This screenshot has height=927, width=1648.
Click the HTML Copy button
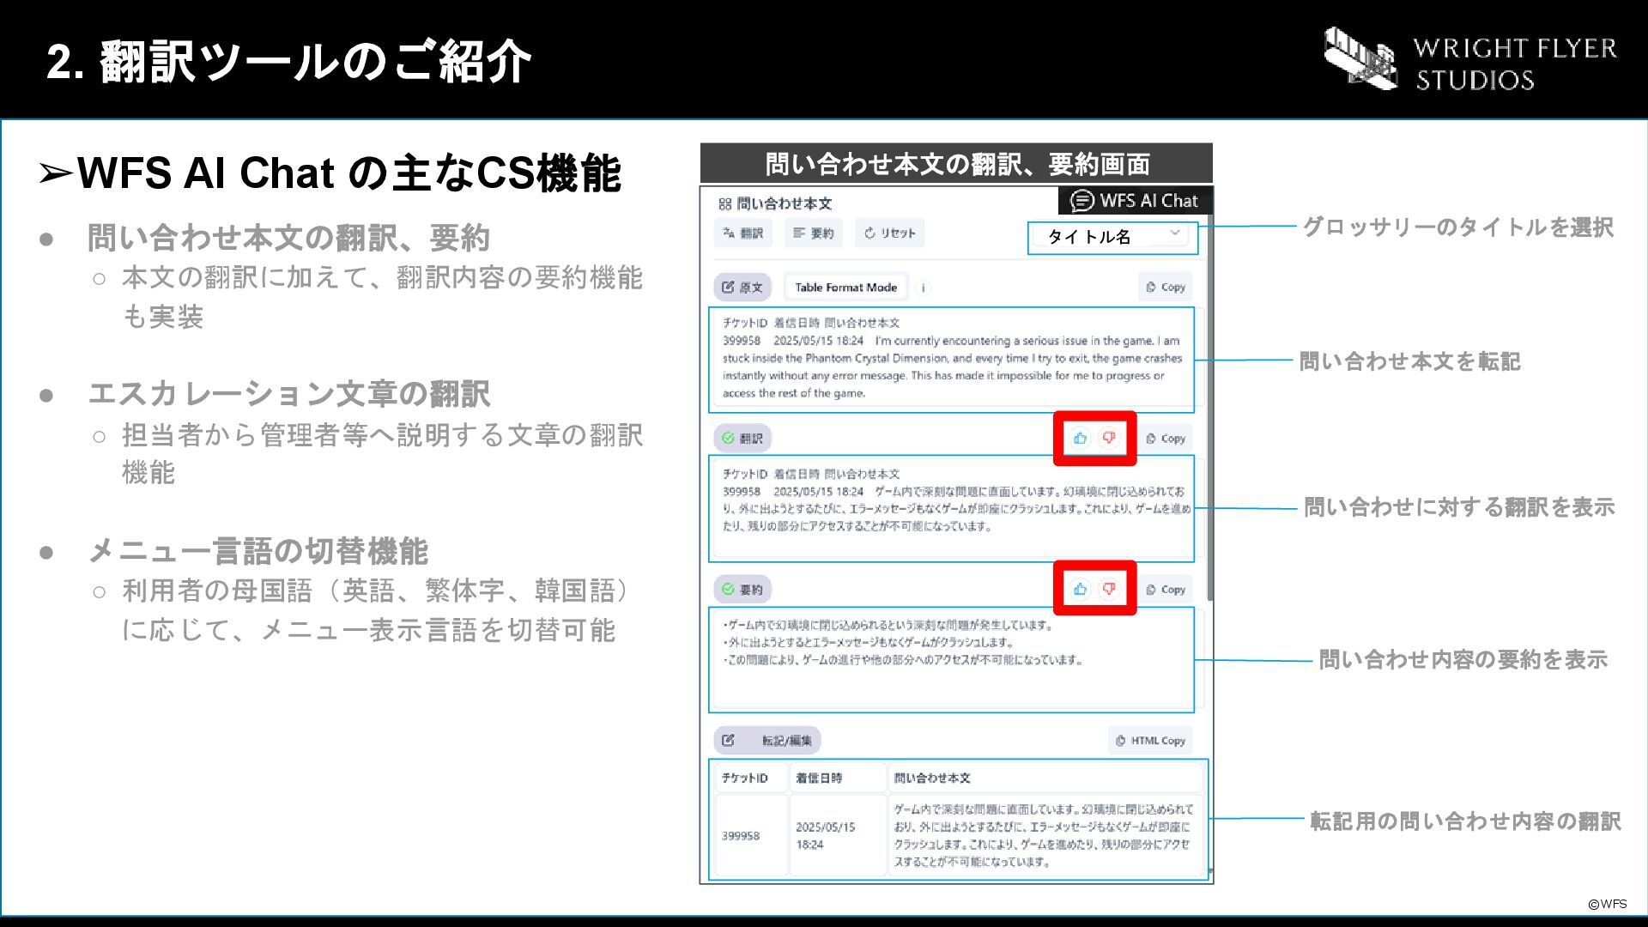pos(1150,740)
